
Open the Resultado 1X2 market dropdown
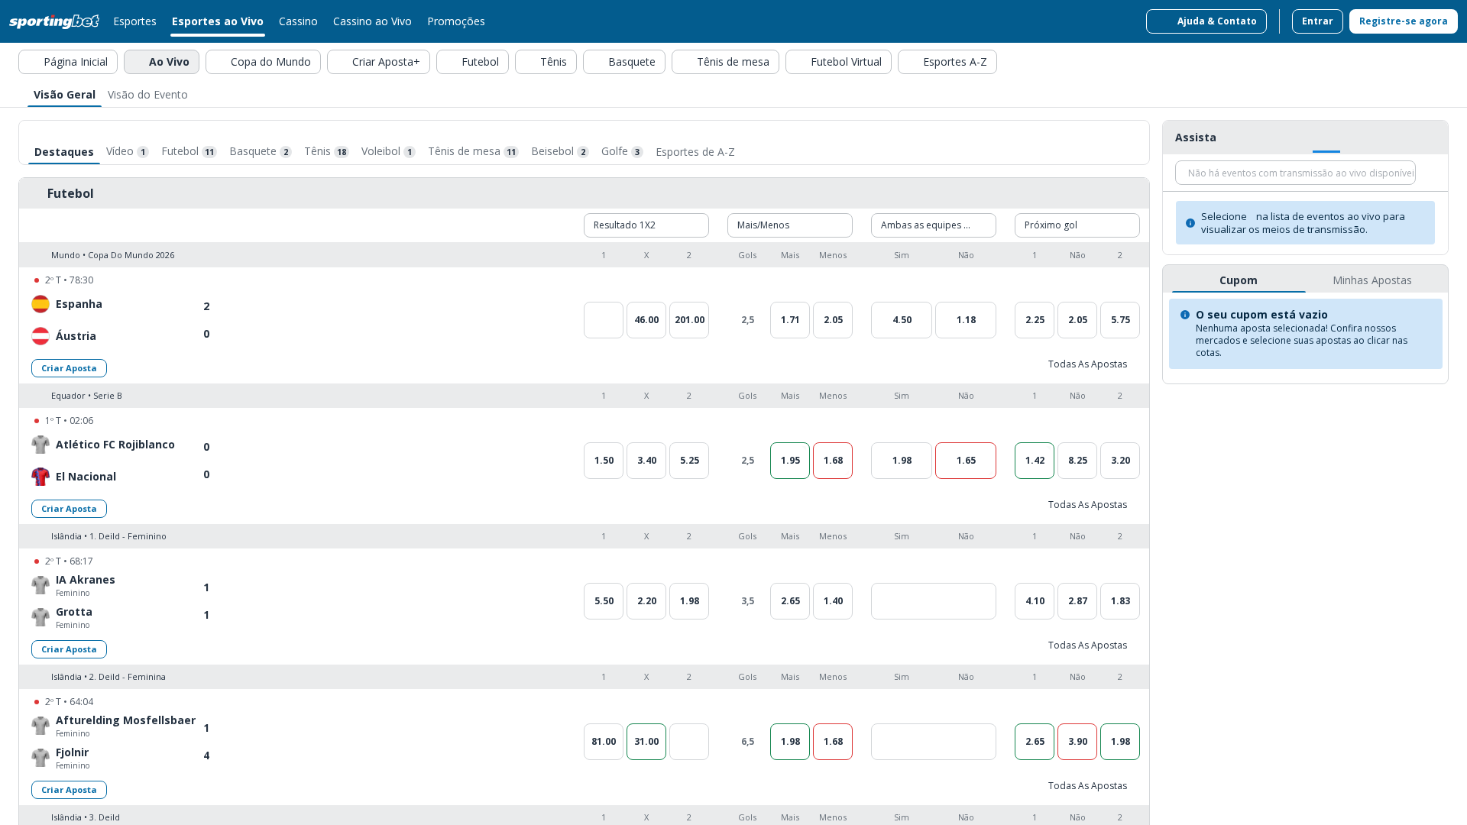click(646, 225)
